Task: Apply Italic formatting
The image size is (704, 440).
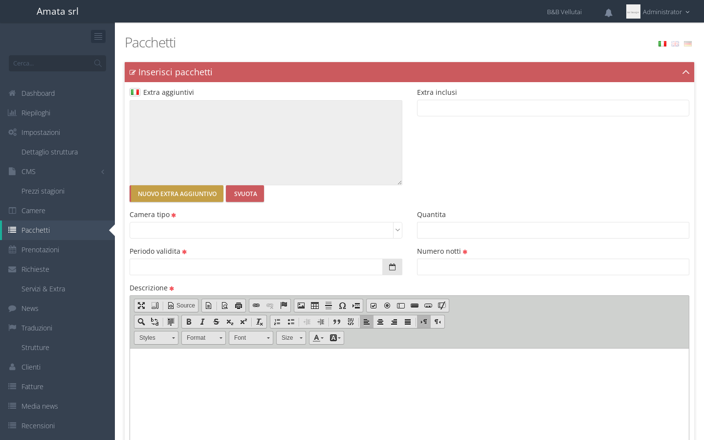Action: [x=202, y=322]
